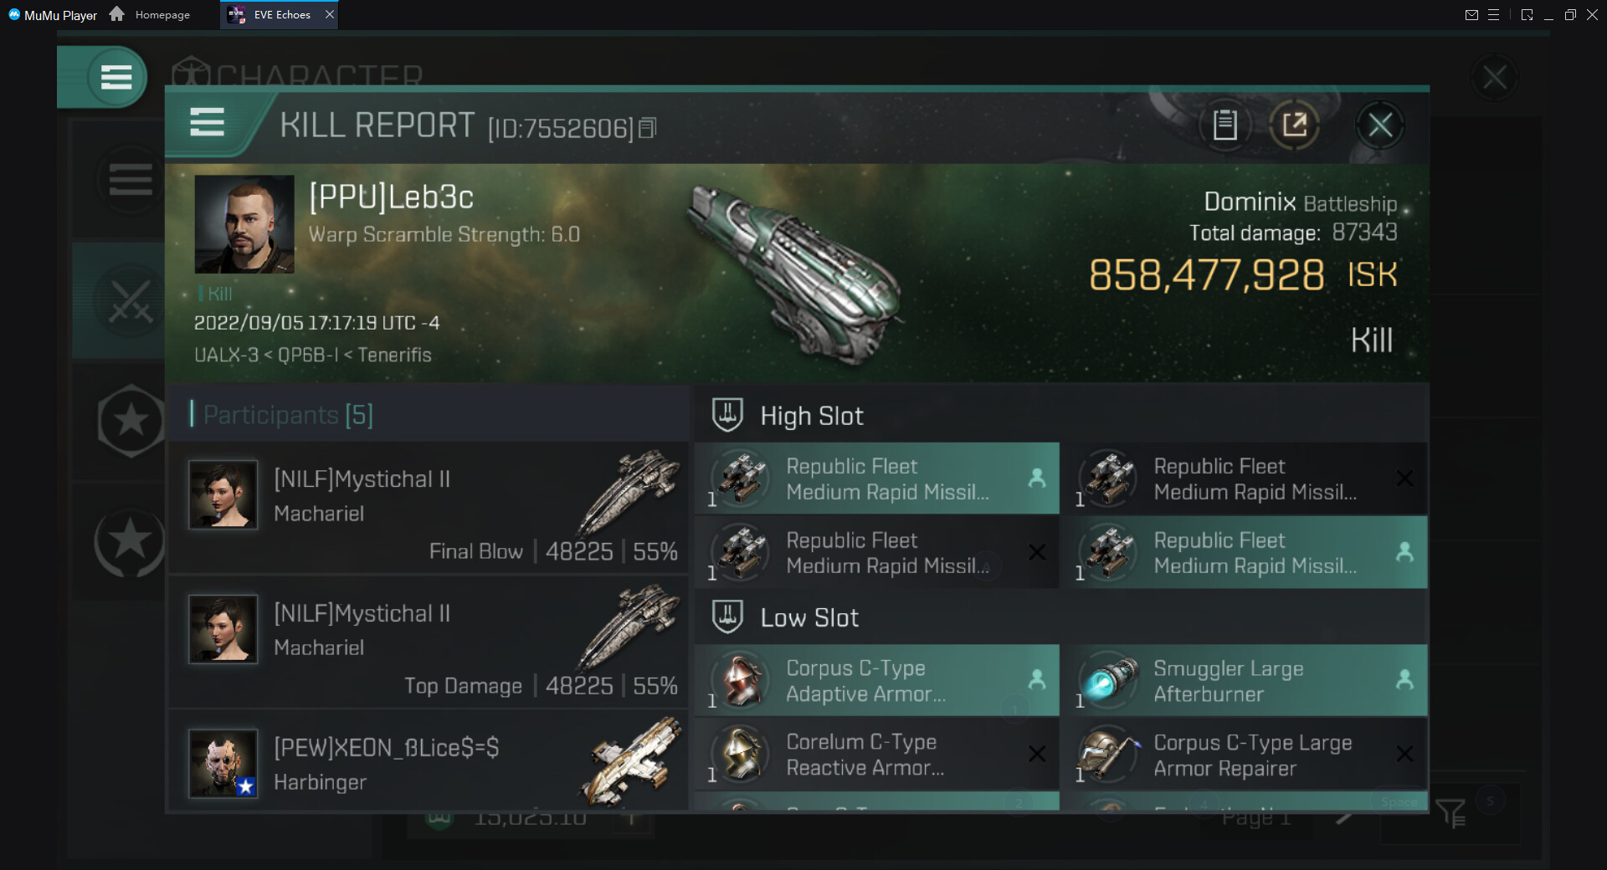
Task: Copy the kill report ID
Action: [647, 128]
